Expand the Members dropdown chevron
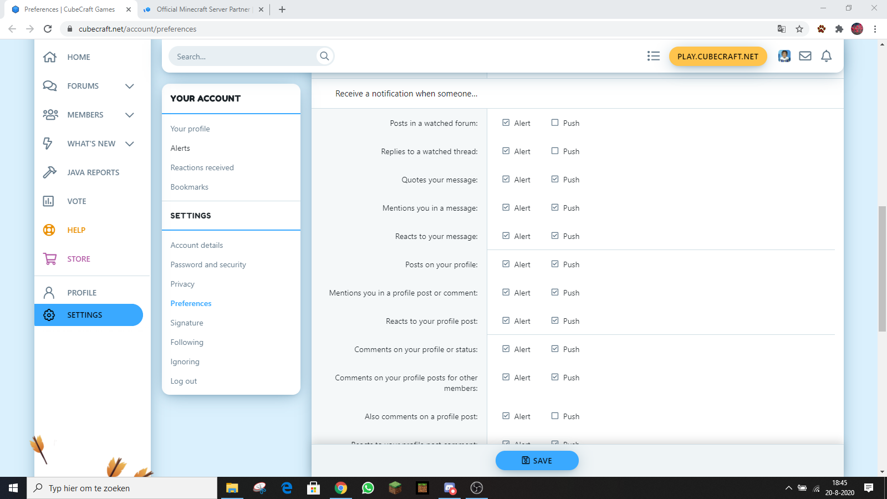 pos(130,115)
